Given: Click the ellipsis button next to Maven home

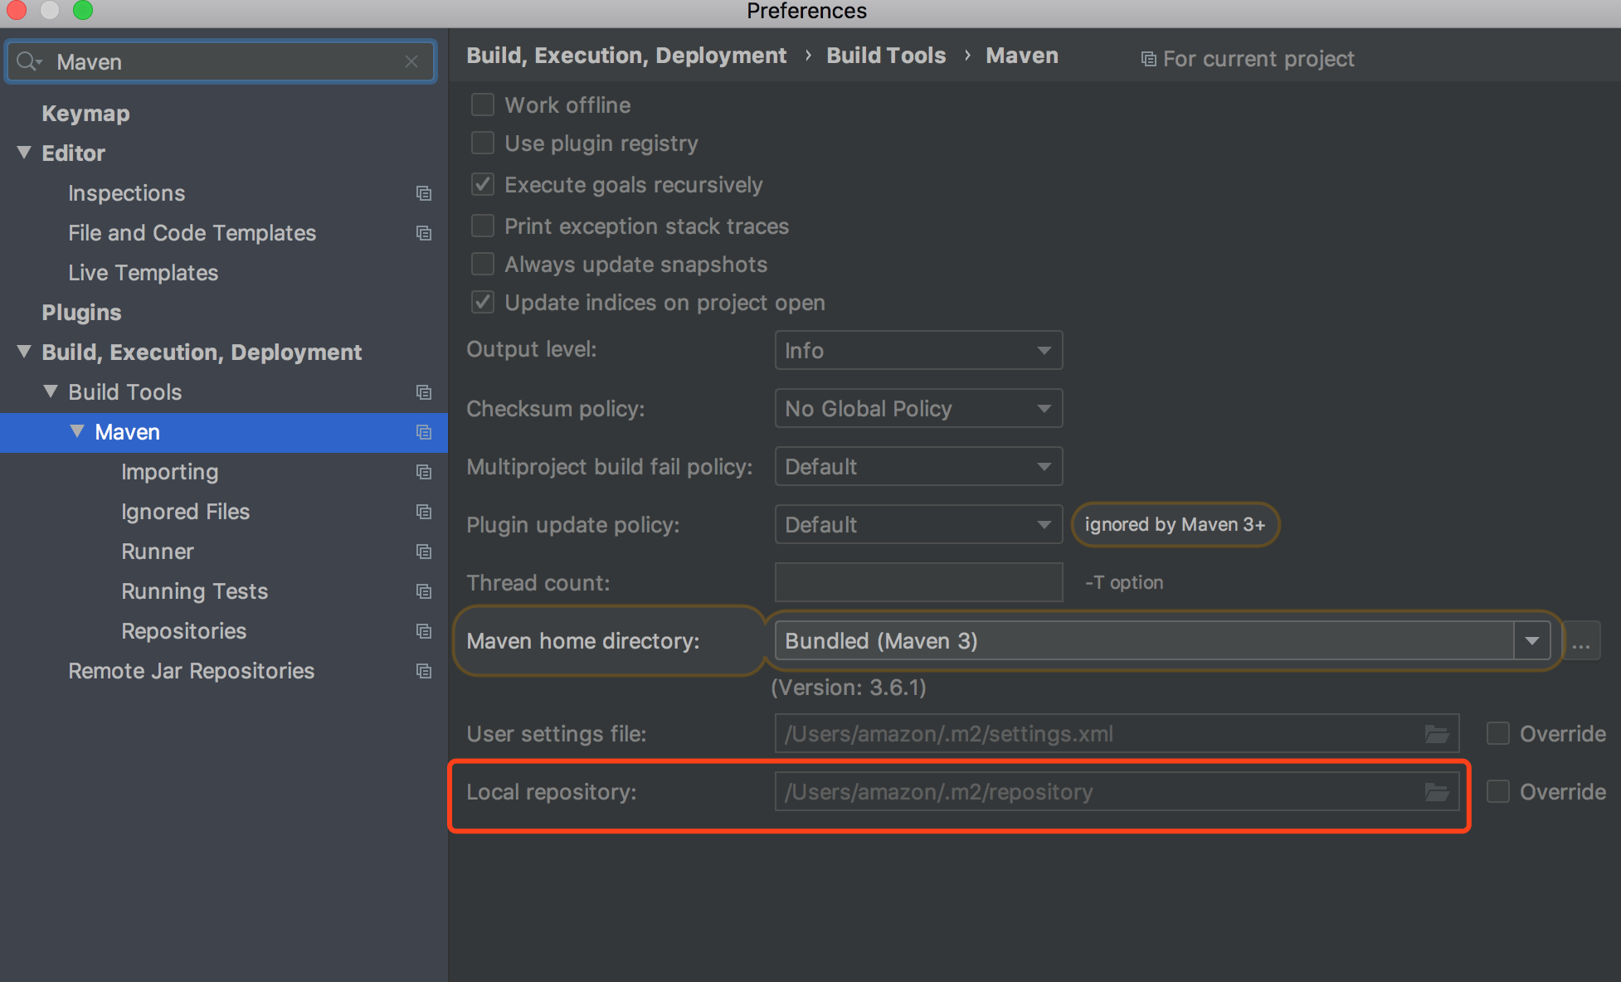Looking at the screenshot, I should (1581, 641).
